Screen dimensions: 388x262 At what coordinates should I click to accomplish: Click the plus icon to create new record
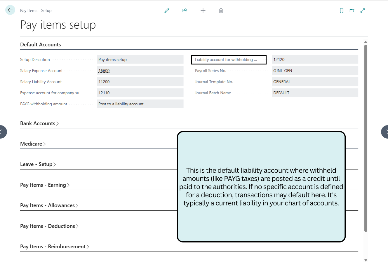click(203, 10)
